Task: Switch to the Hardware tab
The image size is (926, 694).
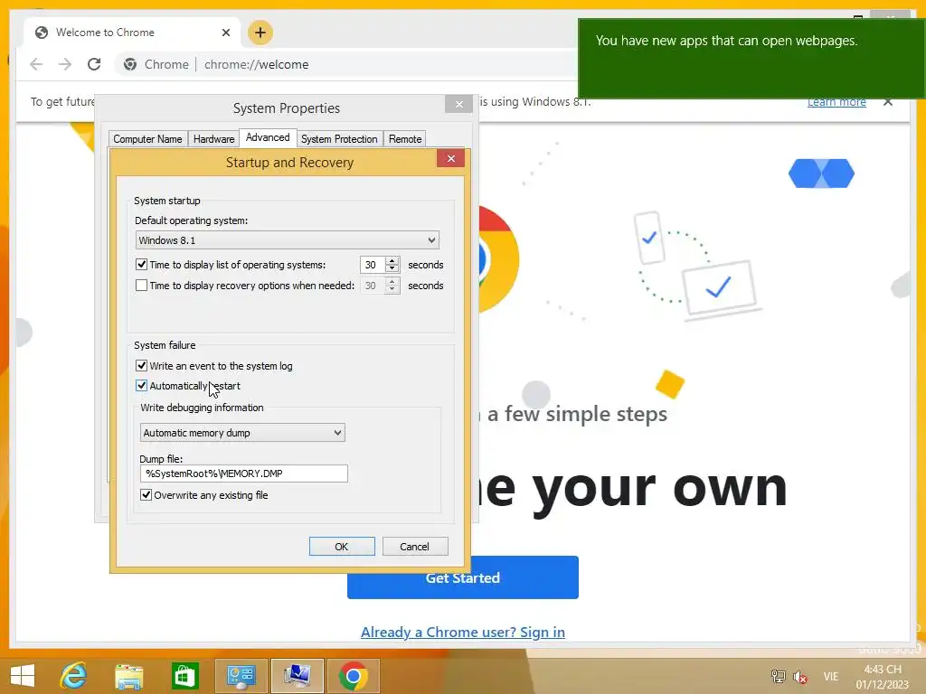Action: [213, 138]
